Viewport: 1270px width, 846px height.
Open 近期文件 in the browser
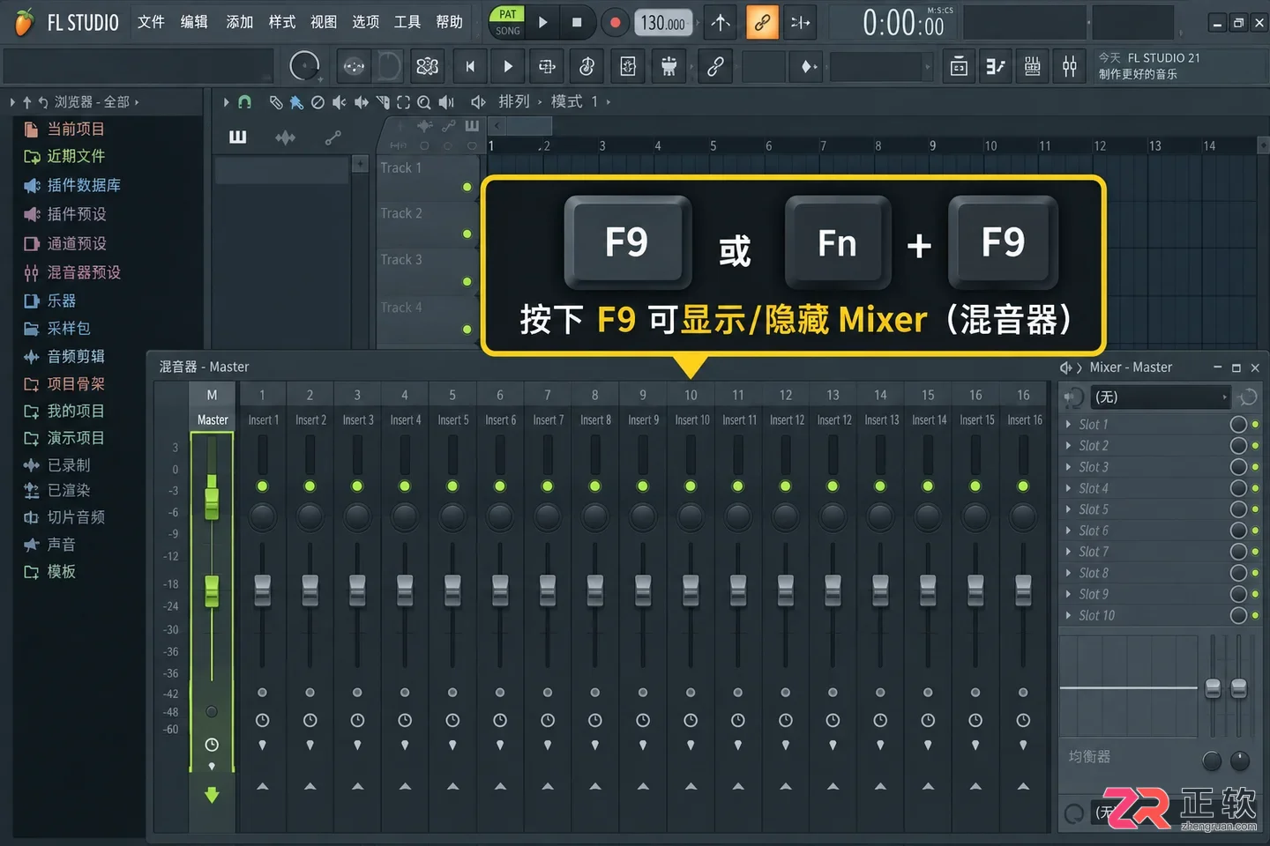coord(76,157)
